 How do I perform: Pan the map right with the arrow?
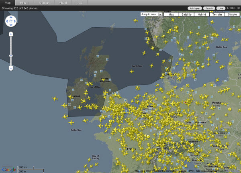[15, 21]
